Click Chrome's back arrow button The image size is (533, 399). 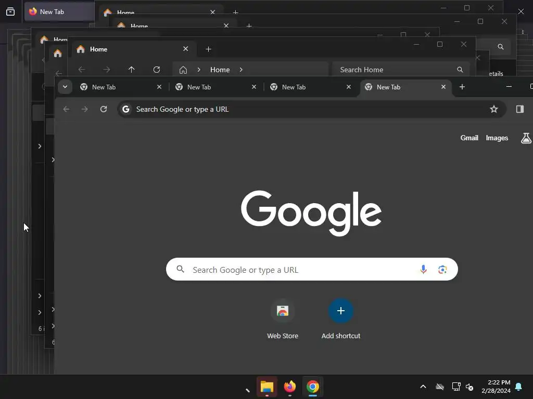tap(66, 109)
